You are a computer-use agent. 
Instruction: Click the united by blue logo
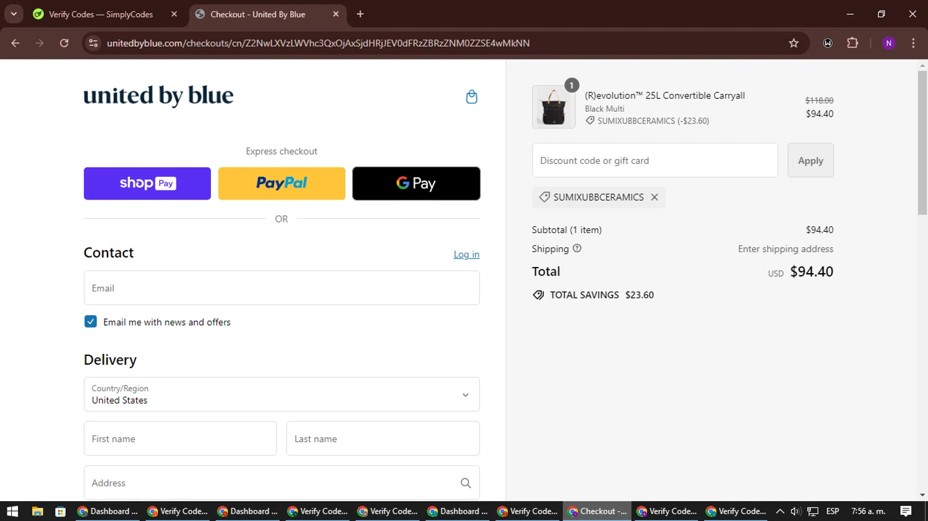[158, 95]
